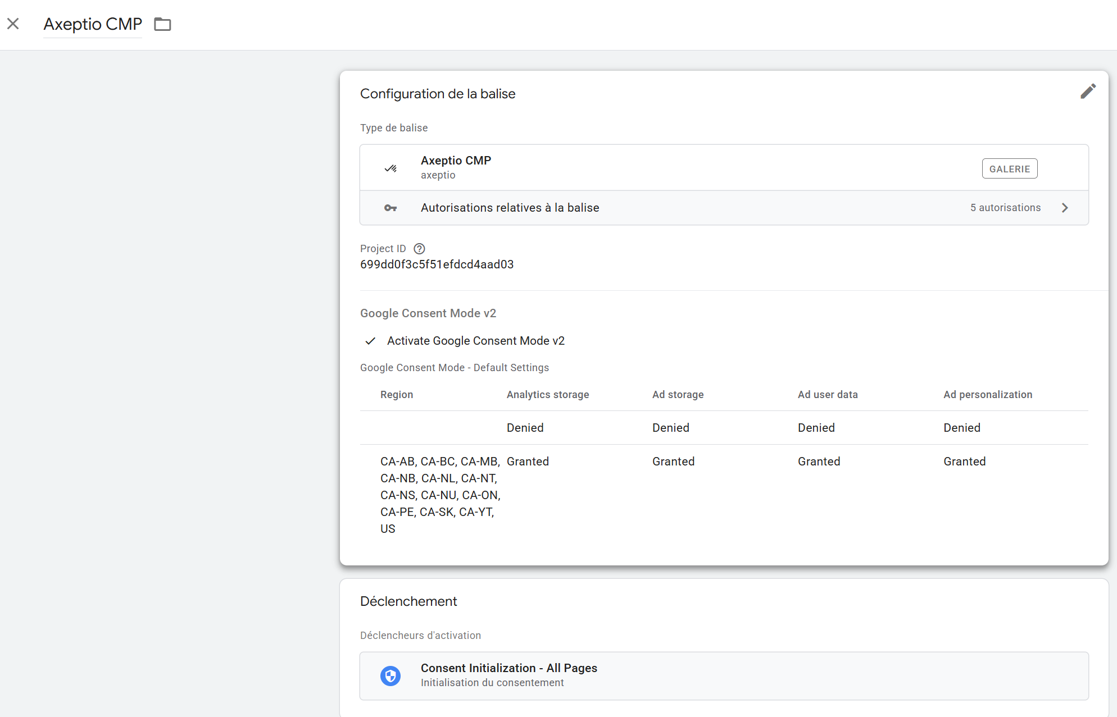Viewport: 1117px width, 717px height.
Task: Click the Consent Initialization shield icon
Action: tap(391, 675)
